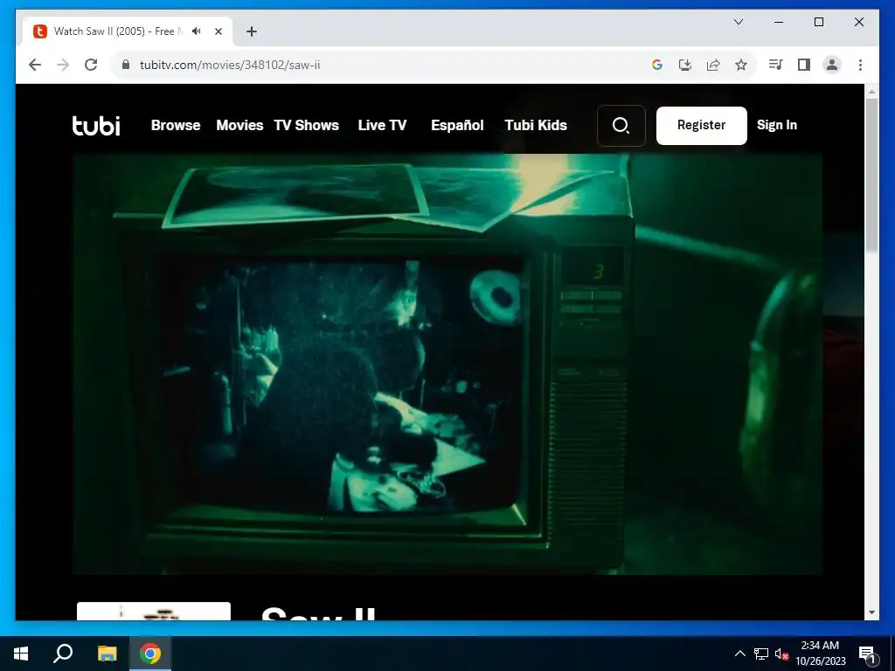Open tab search chevron
This screenshot has width=895, height=671.
tap(739, 22)
